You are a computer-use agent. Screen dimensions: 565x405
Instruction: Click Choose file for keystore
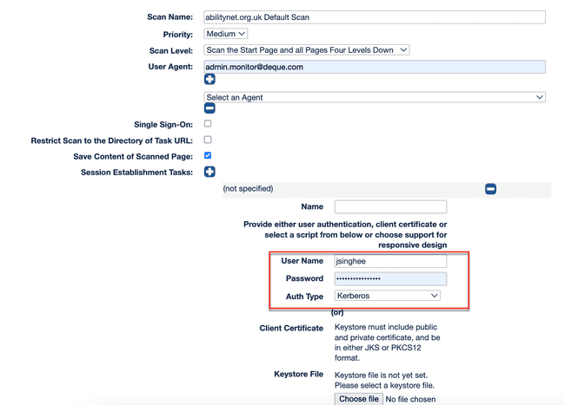(x=358, y=399)
